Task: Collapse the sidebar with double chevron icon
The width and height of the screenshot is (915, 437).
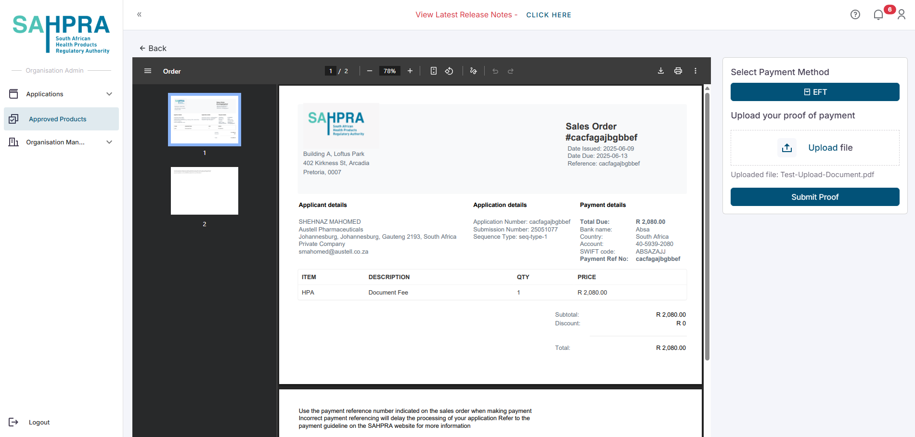Action: tap(139, 14)
